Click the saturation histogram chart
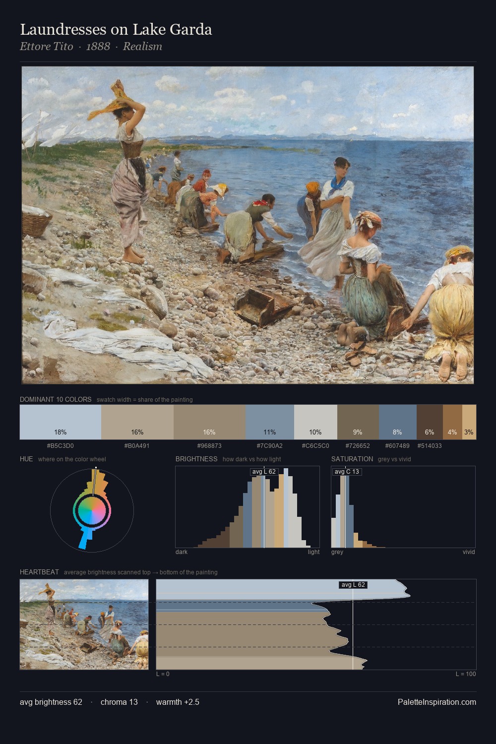The width and height of the screenshot is (496, 744). click(x=403, y=507)
